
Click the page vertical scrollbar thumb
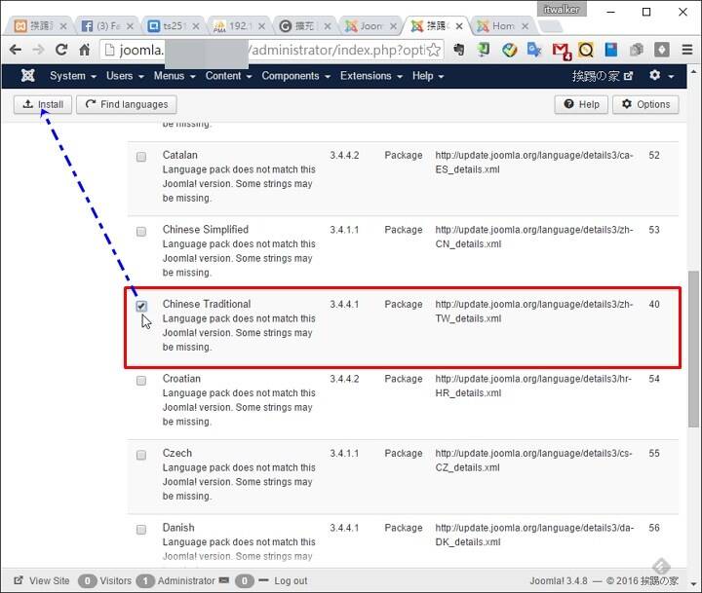694,349
